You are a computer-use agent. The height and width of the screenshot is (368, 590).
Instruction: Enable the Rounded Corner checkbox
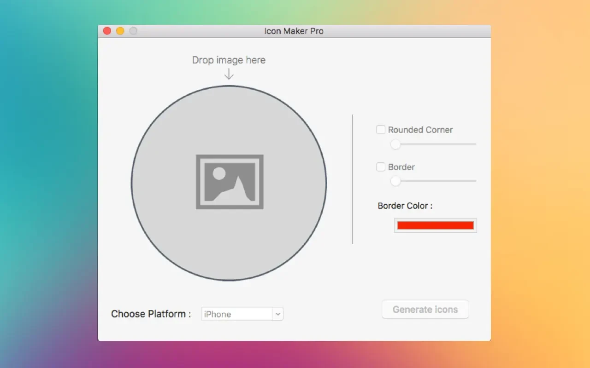click(380, 130)
